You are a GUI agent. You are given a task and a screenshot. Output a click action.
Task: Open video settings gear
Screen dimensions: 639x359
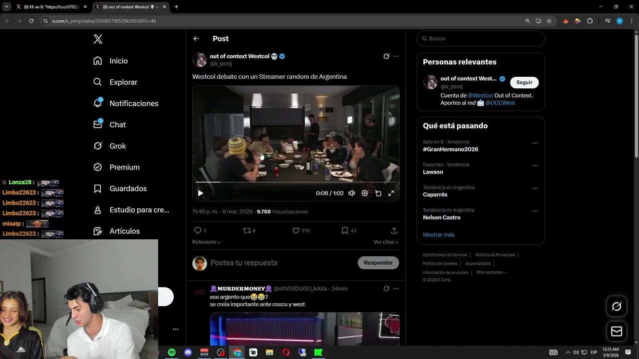[364, 193]
